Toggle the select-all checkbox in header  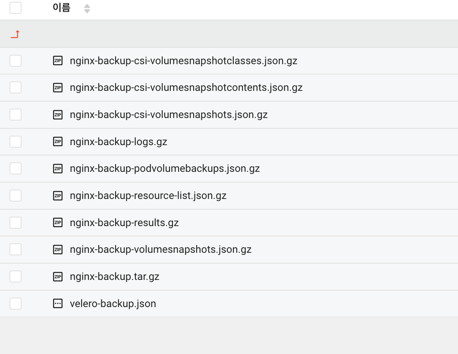[16, 8]
